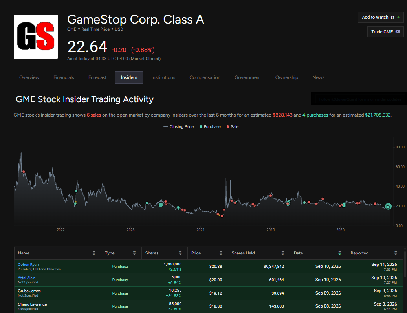
Task: Sort table by Date column arrows
Action: click(339, 253)
